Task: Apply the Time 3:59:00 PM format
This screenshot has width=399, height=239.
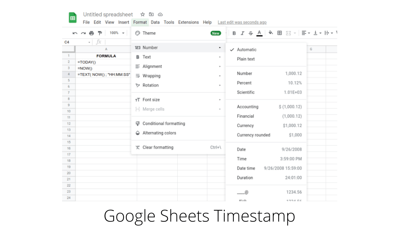Action: (266, 159)
